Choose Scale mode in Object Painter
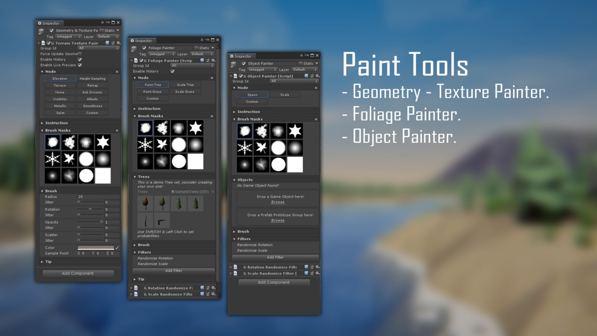This screenshot has width=597, height=336. coord(285,95)
